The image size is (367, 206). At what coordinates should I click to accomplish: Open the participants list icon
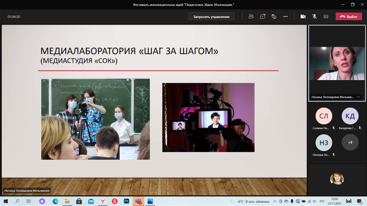click(x=251, y=16)
